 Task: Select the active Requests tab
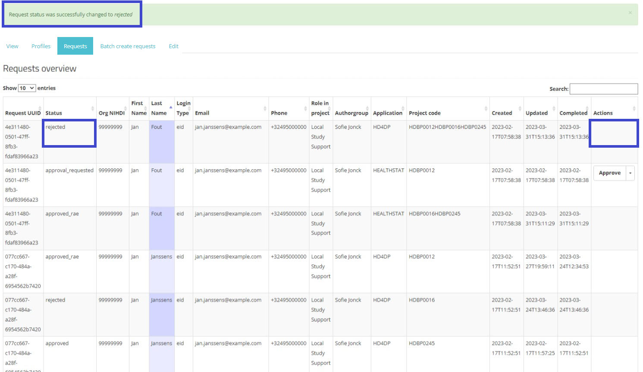point(75,46)
